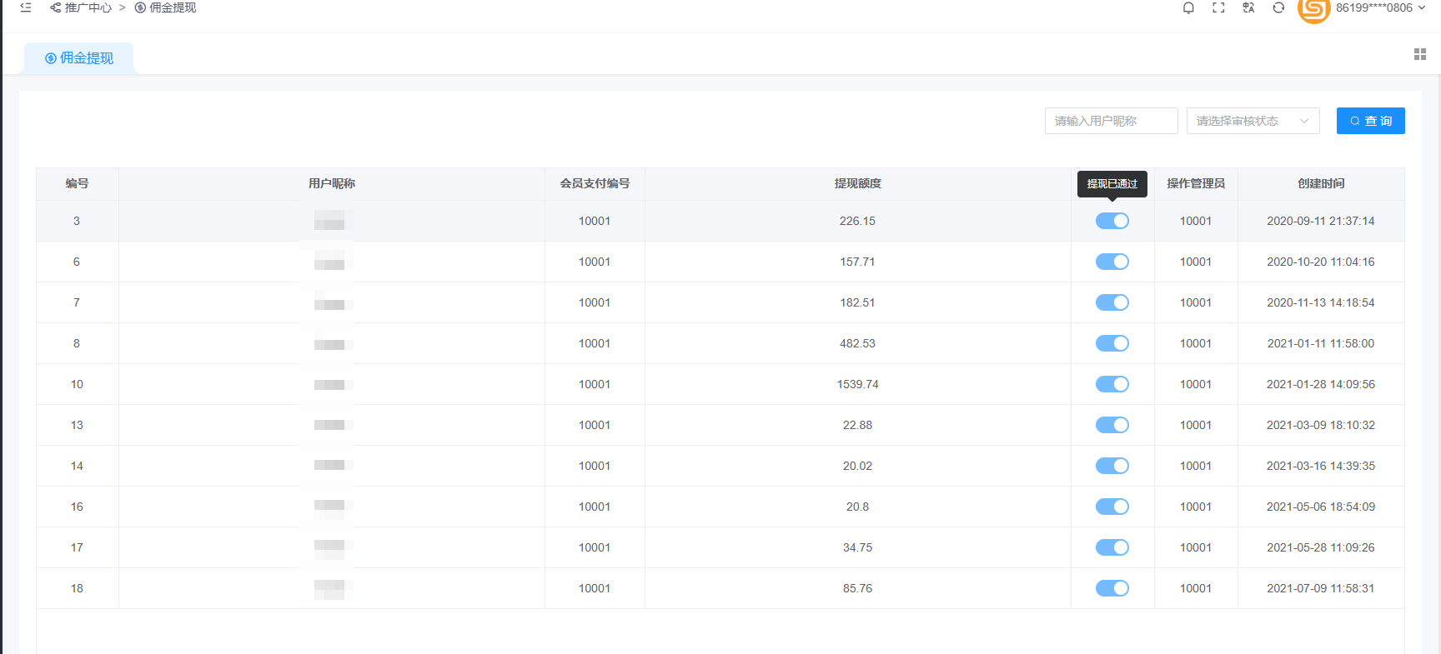Open the grid layout icon
Screen dimensions: 1441x654
1419,54
